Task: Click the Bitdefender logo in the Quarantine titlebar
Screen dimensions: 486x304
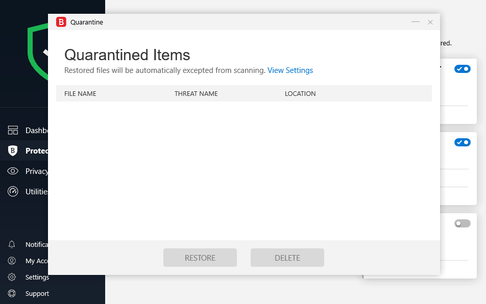Action: coord(62,22)
